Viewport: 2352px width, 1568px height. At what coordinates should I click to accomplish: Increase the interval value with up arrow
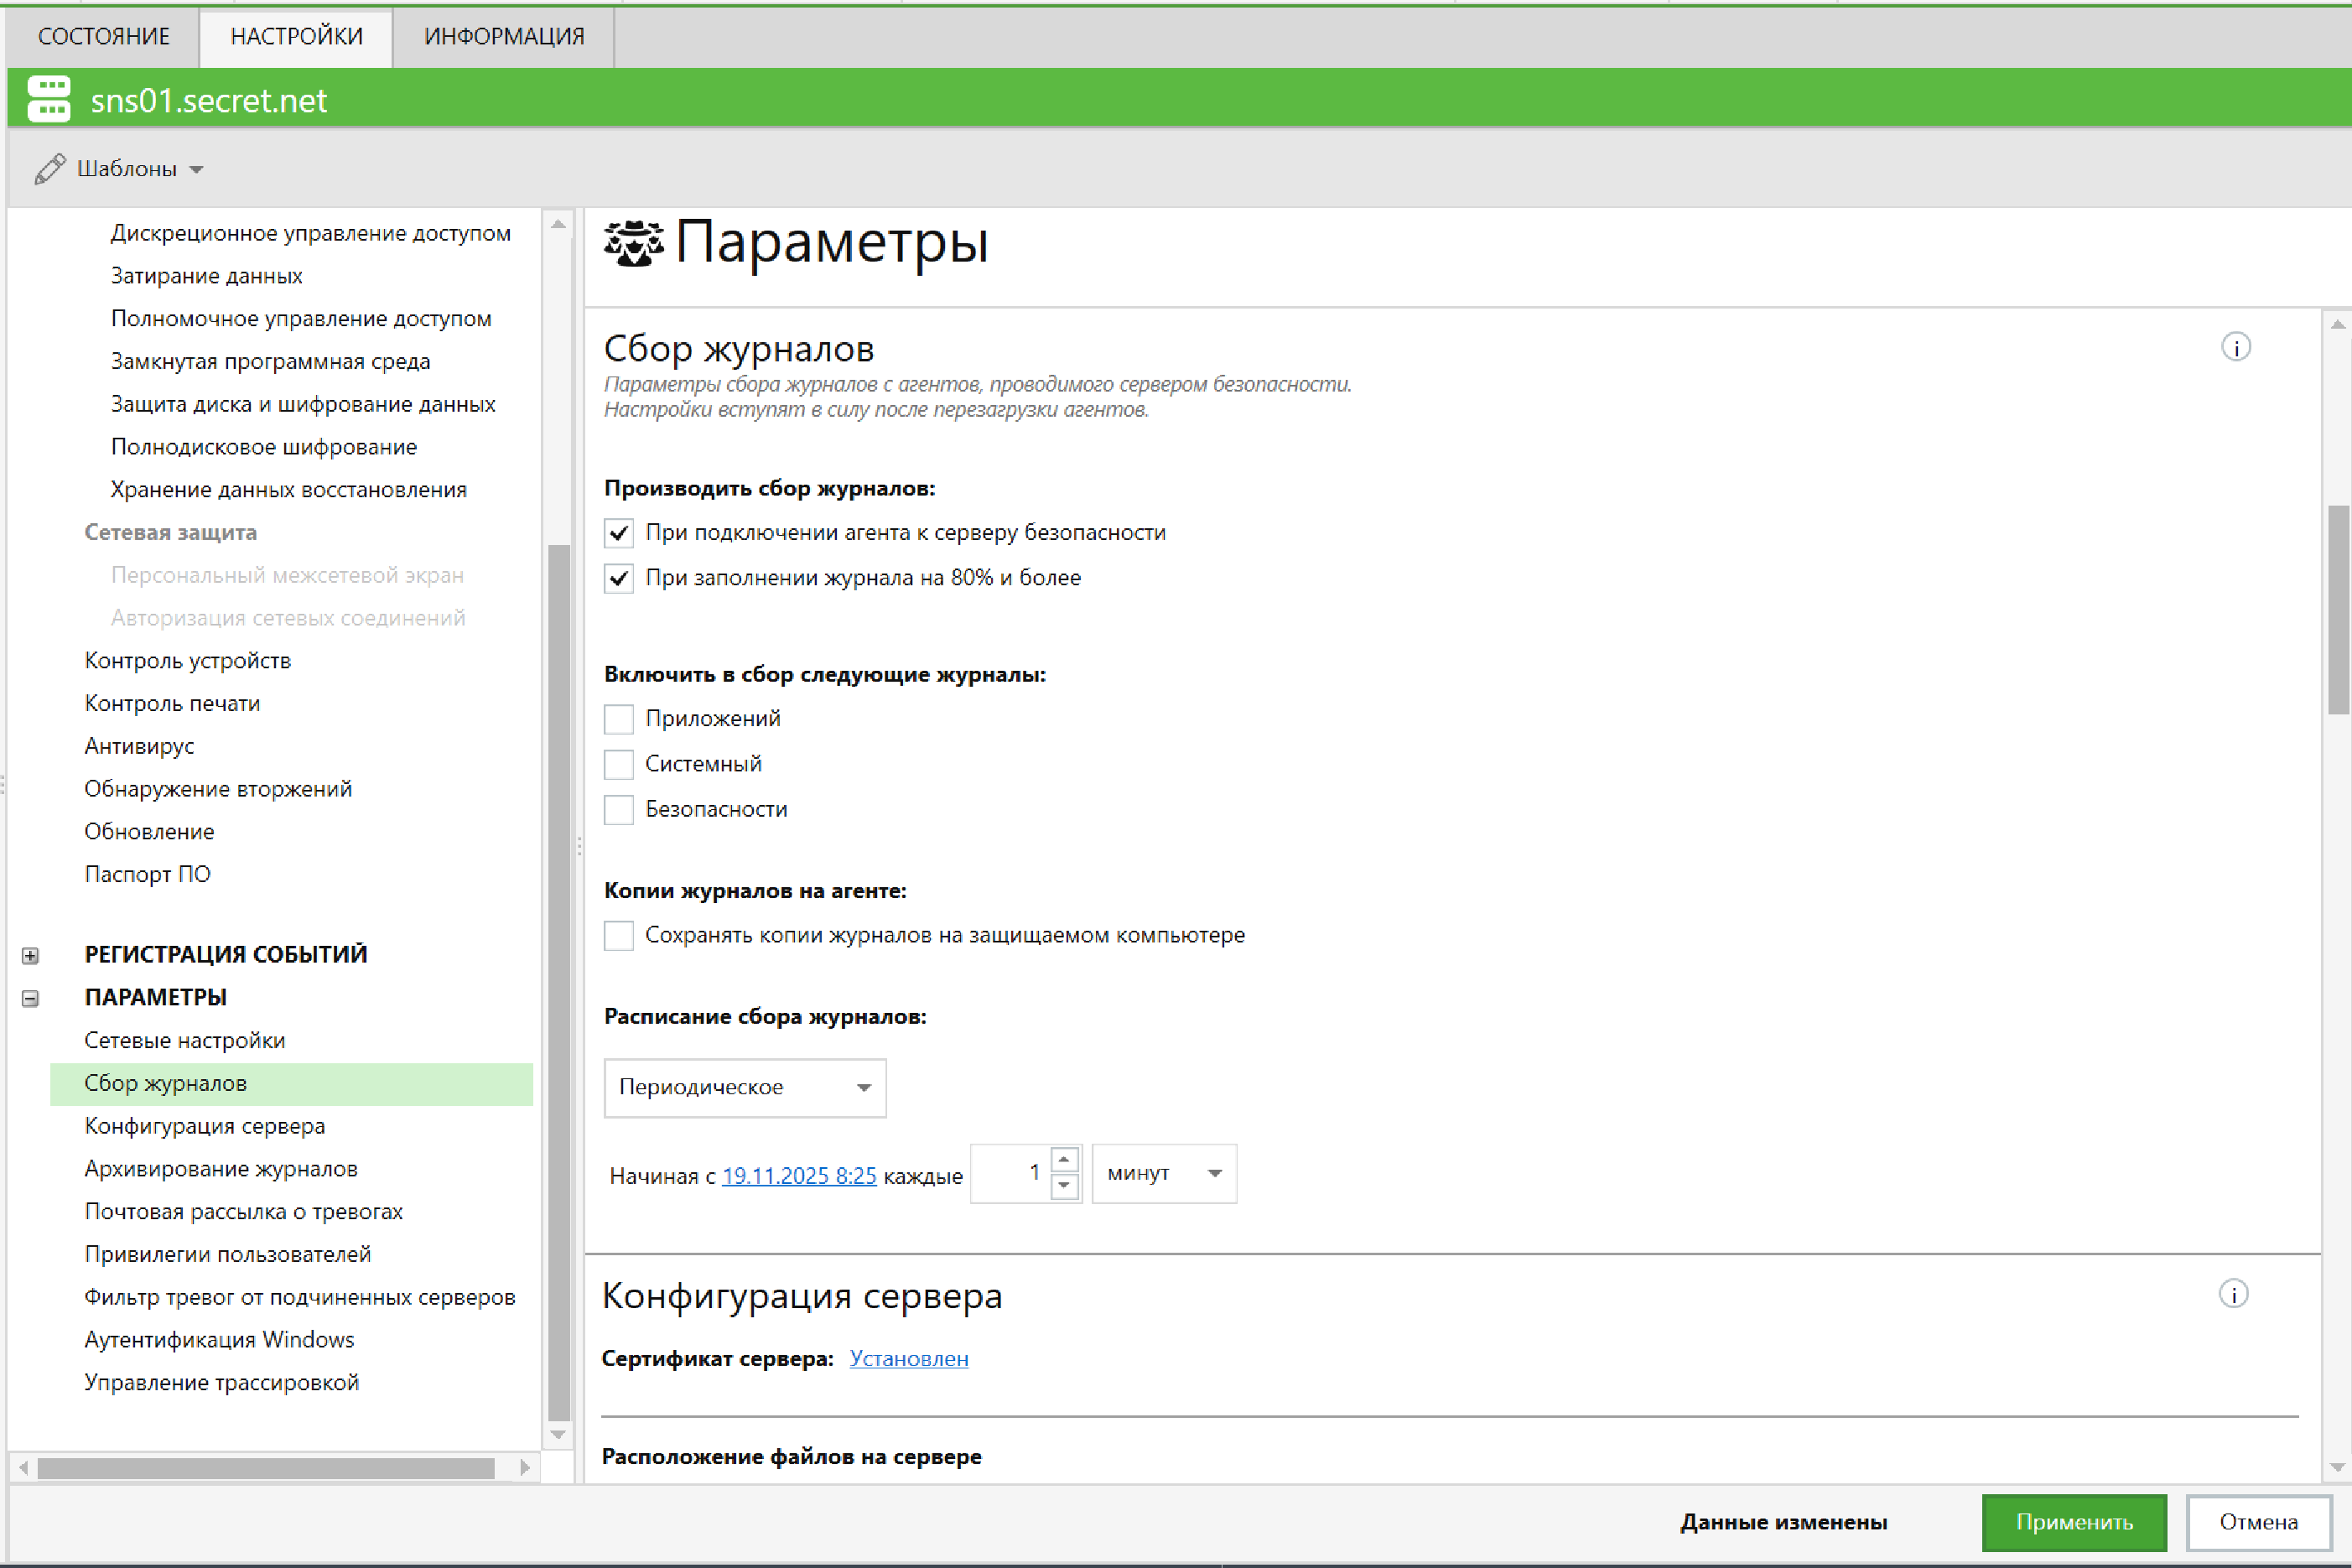[x=1064, y=1160]
